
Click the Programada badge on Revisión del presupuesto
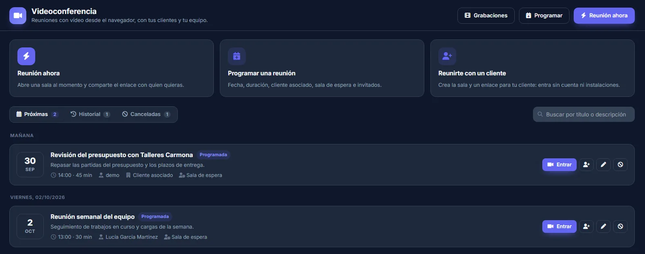pyautogui.click(x=213, y=155)
